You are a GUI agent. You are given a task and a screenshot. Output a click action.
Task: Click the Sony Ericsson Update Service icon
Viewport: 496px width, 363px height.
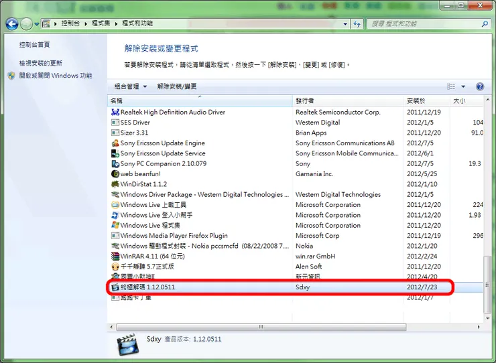coord(115,153)
